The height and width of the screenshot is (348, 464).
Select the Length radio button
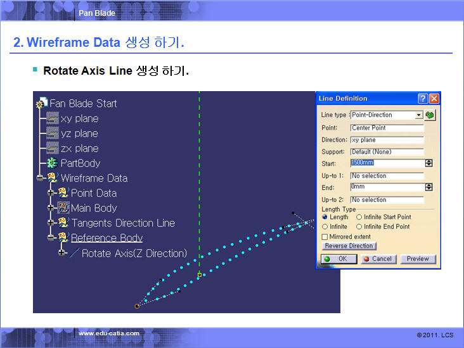(x=325, y=217)
